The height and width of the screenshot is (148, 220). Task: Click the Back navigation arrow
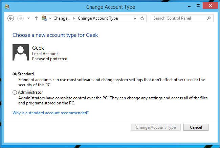point(10,18)
